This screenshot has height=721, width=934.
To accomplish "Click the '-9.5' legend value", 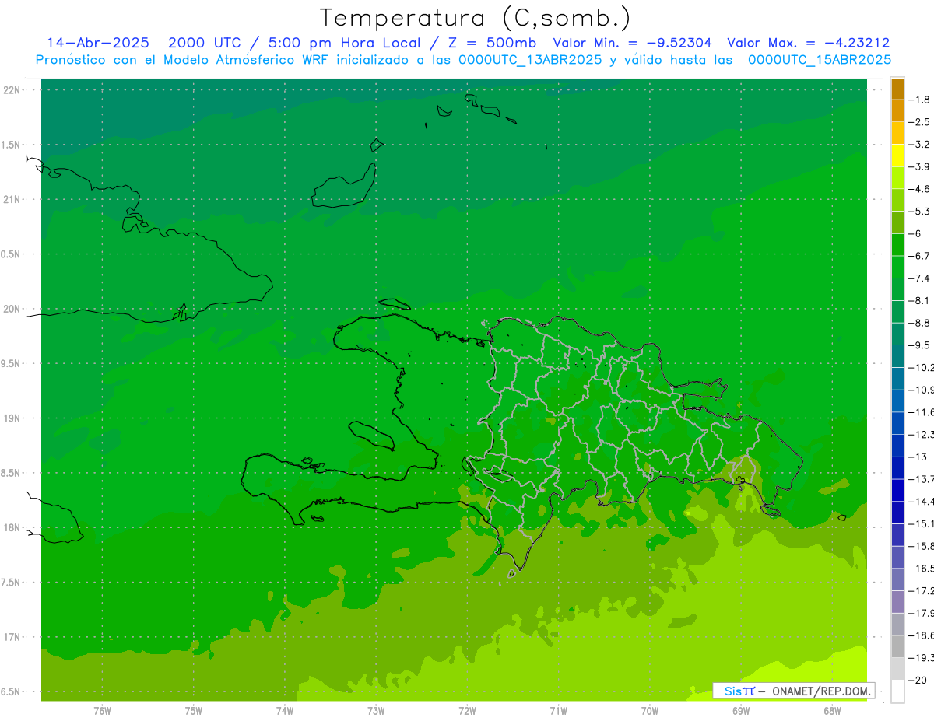I will point(920,345).
